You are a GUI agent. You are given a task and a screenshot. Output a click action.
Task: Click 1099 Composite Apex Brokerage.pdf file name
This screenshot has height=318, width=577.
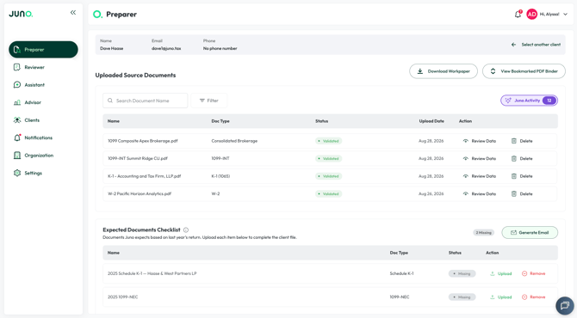coord(142,141)
